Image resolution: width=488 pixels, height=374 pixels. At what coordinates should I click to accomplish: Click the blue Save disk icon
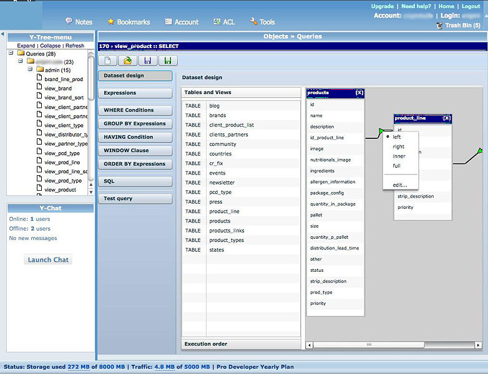(147, 60)
